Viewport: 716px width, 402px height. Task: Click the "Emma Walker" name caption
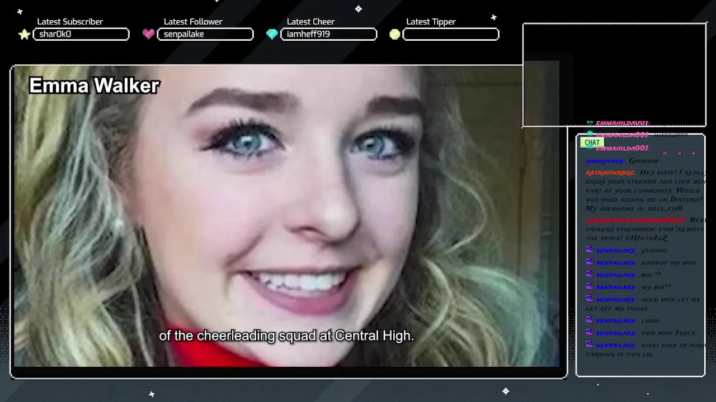(x=95, y=85)
